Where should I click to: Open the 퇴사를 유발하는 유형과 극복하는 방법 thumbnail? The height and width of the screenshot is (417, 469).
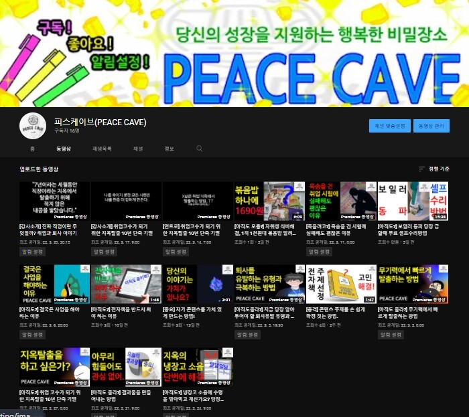point(269,284)
